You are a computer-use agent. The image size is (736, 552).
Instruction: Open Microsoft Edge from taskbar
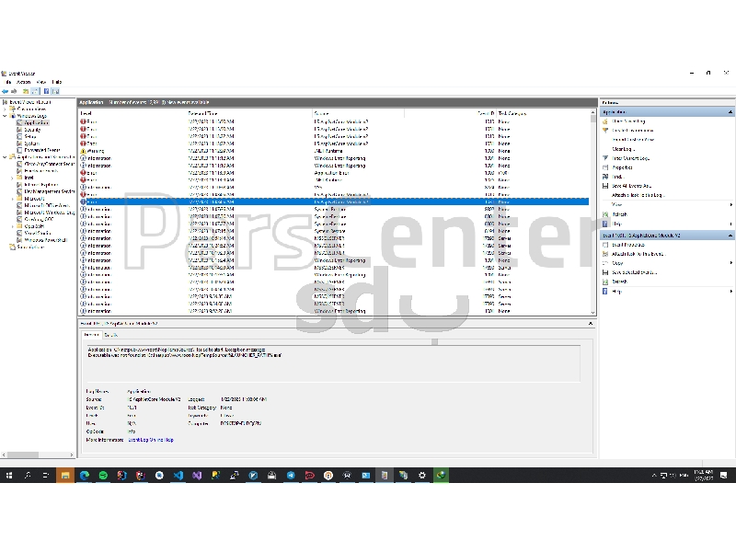[x=85, y=476]
